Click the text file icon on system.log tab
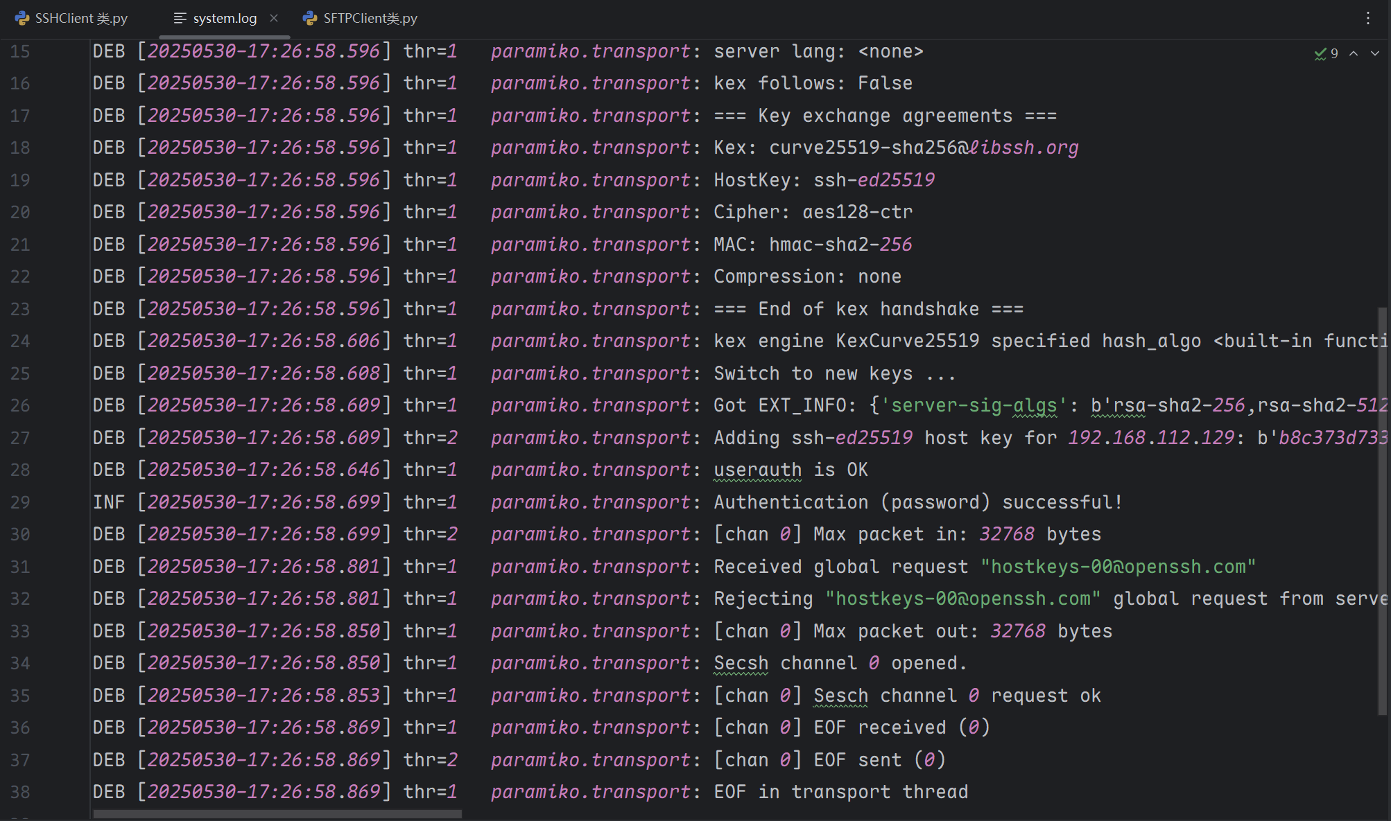The height and width of the screenshot is (821, 1391). tap(180, 19)
